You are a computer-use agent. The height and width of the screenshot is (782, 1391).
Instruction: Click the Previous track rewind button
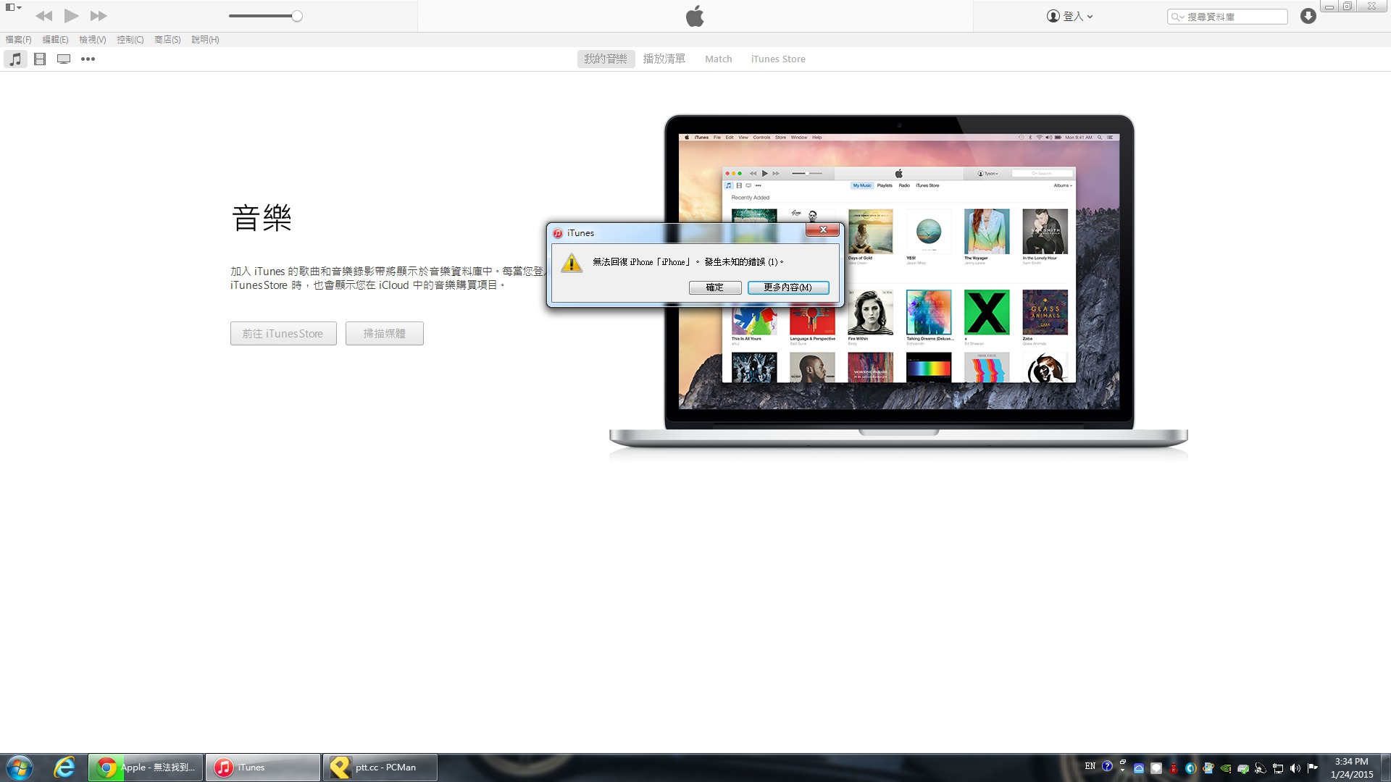pyautogui.click(x=43, y=15)
